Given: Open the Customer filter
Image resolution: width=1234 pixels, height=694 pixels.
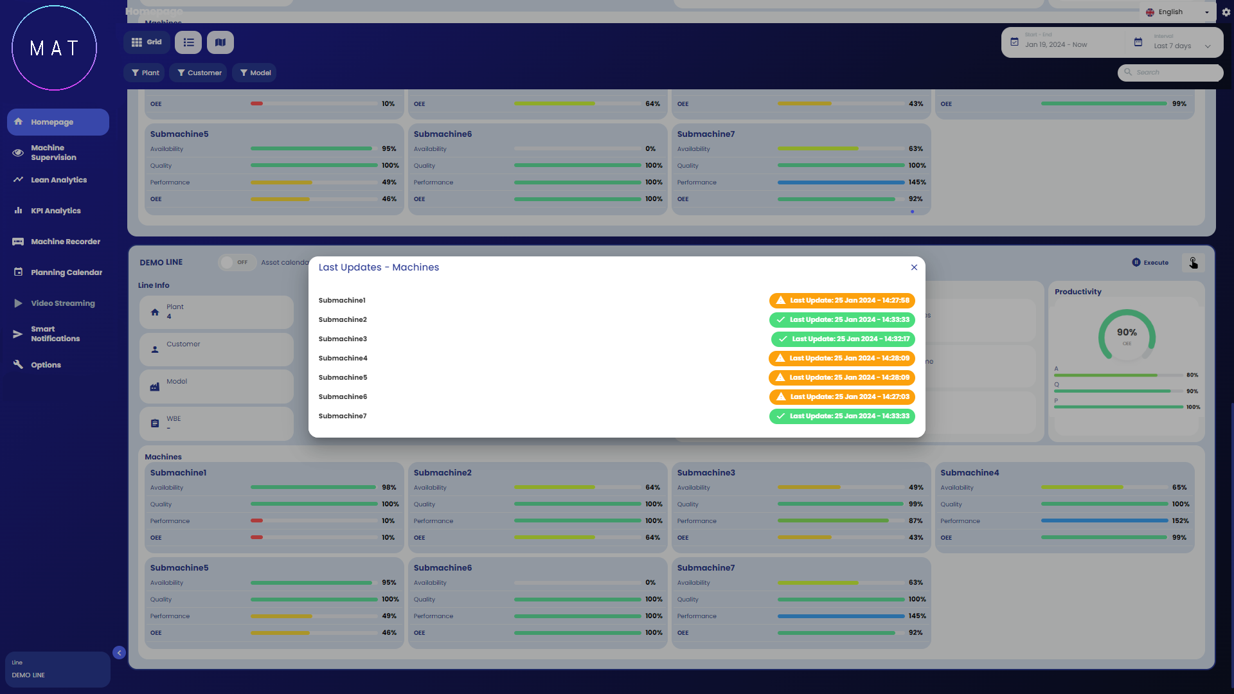Looking at the screenshot, I should [x=199, y=73].
